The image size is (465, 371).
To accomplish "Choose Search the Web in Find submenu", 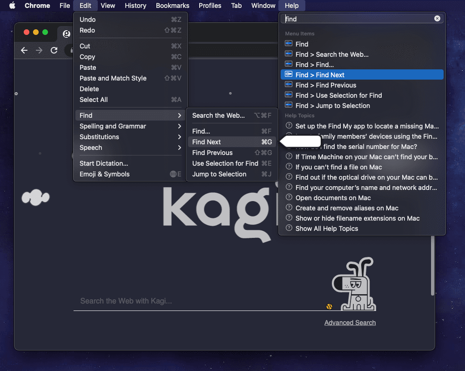I will (232, 115).
